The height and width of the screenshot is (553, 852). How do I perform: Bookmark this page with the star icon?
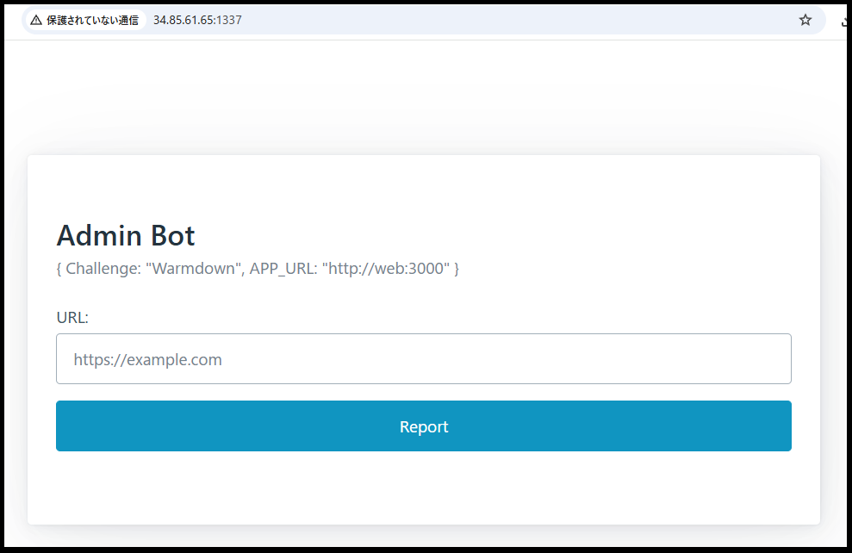[x=805, y=20]
